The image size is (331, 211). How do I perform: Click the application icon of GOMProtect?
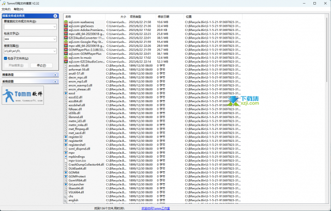pyautogui.click(x=66, y=176)
